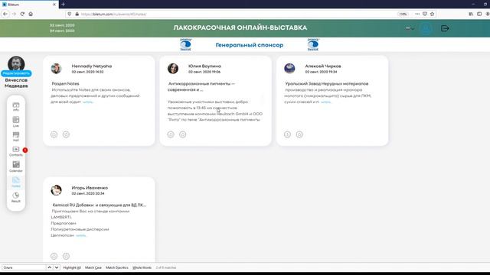Click the find-in-page search field
The height and width of the screenshot is (275, 490).
[x=24, y=267]
